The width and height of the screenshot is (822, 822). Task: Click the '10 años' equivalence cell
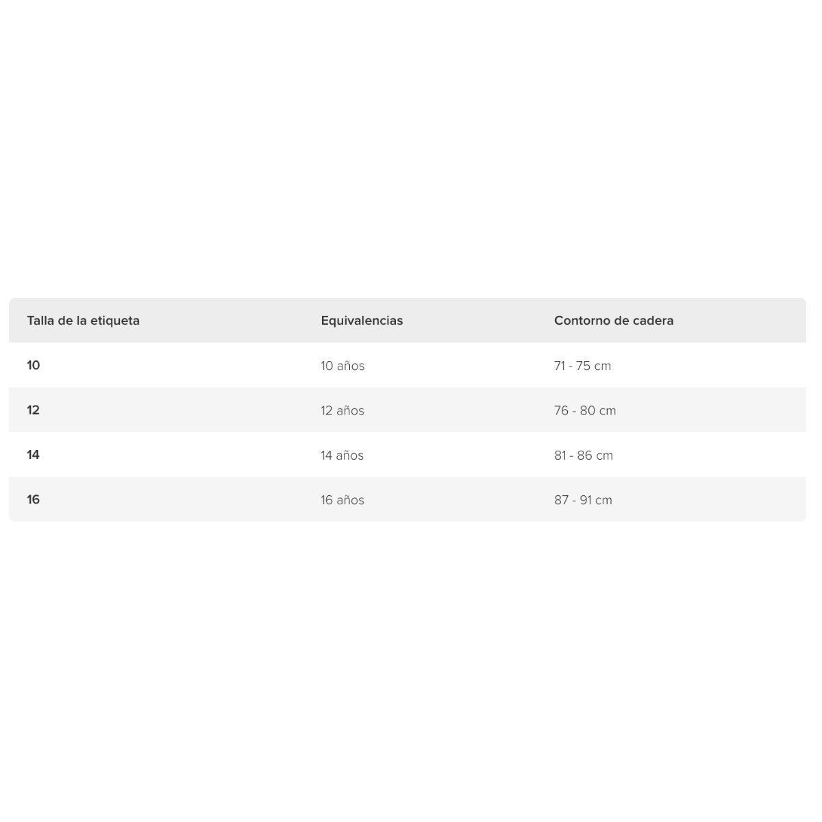(342, 366)
